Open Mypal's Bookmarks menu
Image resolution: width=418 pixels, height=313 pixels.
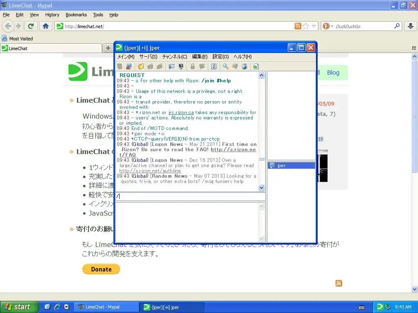click(x=76, y=15)
